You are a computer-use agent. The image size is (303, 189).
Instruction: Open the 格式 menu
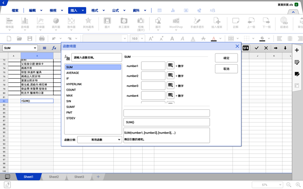click(x=98, y=10)
